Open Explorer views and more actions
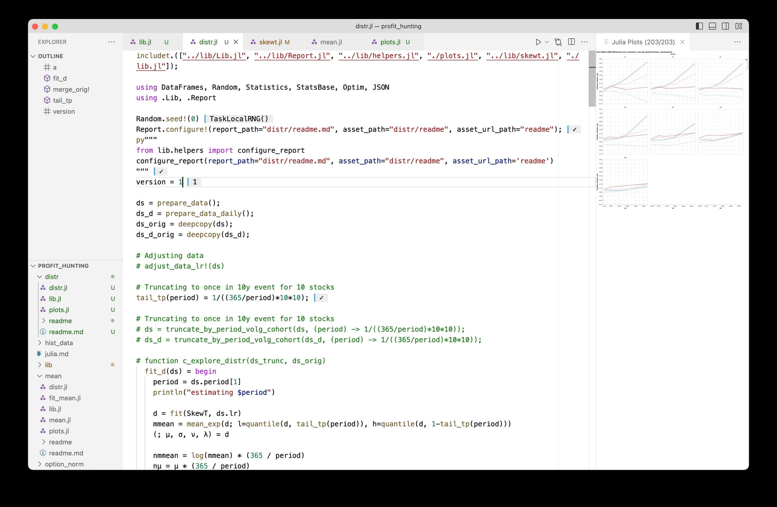 coord(112,42)
